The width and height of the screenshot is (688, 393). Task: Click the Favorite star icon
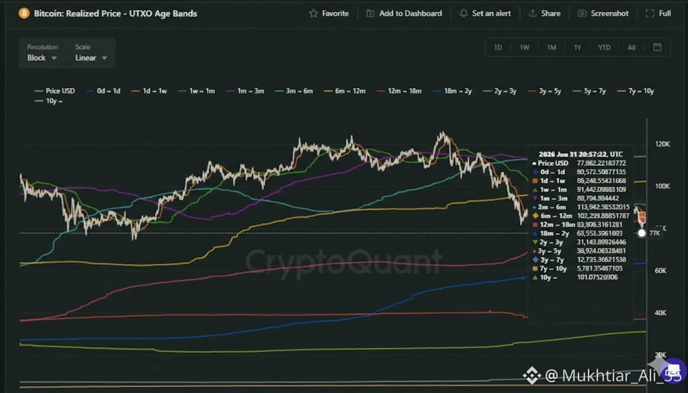[313, 13]
